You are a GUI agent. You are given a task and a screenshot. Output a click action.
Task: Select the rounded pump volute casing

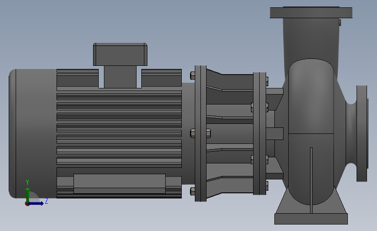click(x=311, y=132)
